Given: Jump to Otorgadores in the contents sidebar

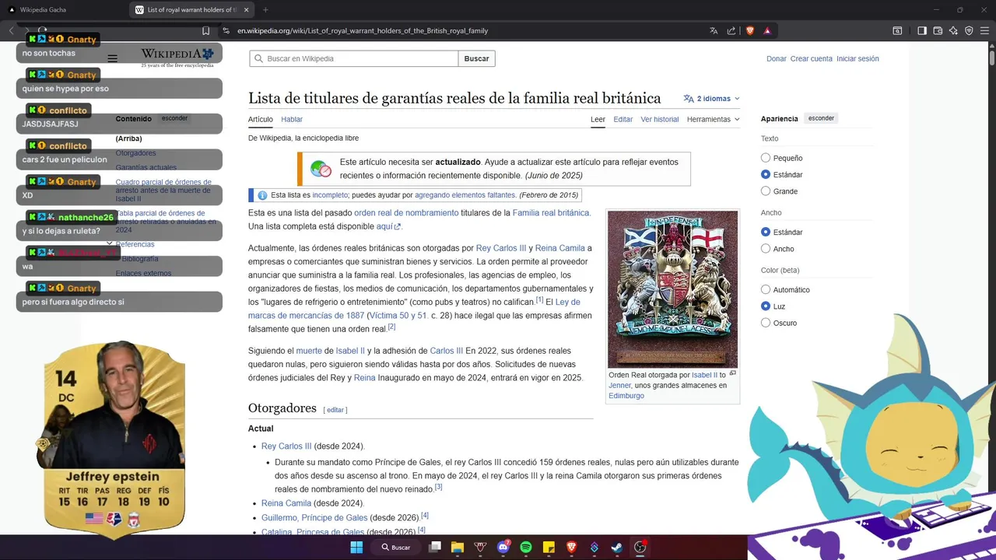Looking at the screenshot, I should click(135, 153).
